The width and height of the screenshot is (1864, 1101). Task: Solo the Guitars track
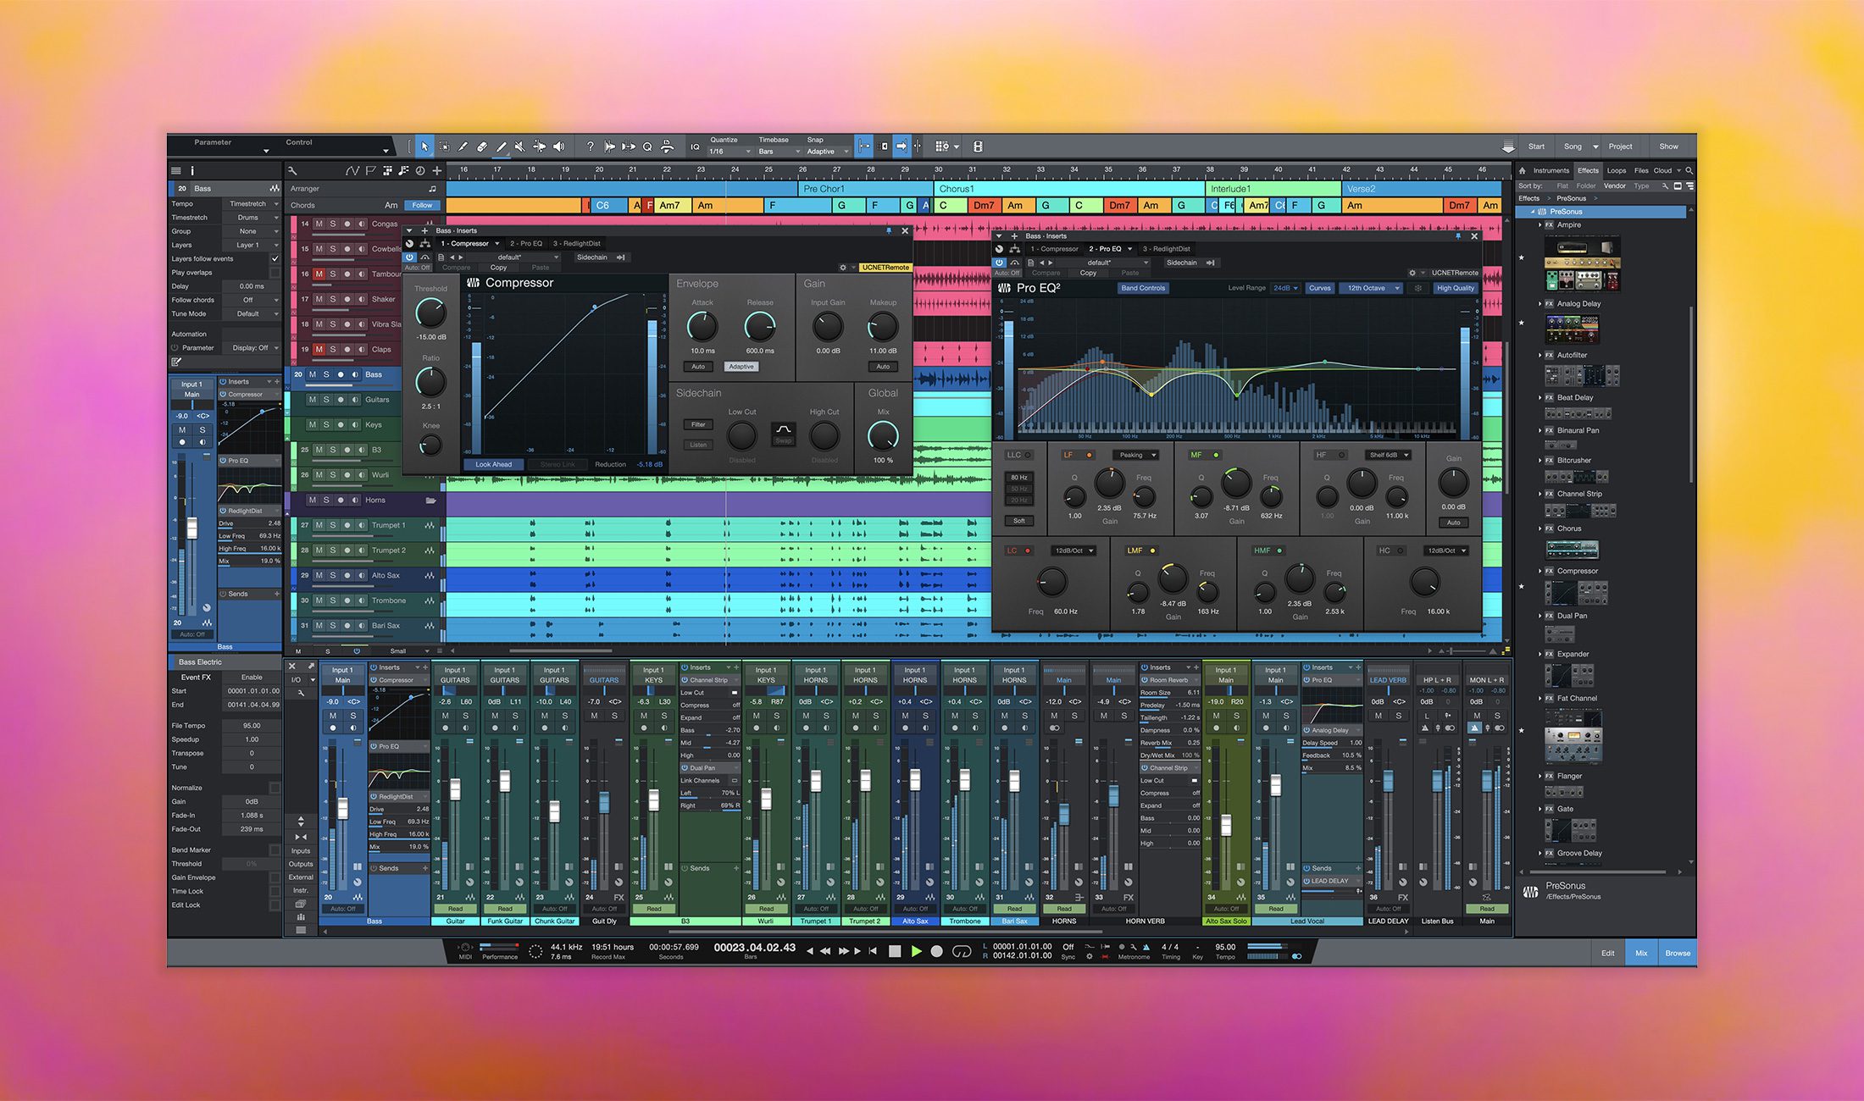[325, 400]
